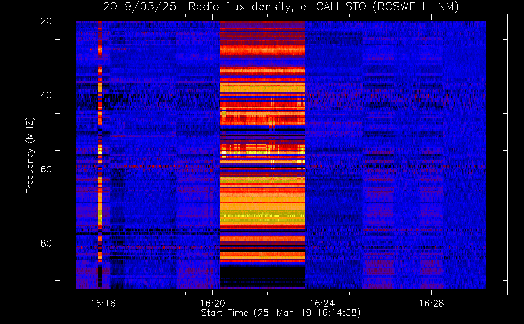Click the 60 frequency tick label
The width and height of the screenshot is (524, 324).
46,169
